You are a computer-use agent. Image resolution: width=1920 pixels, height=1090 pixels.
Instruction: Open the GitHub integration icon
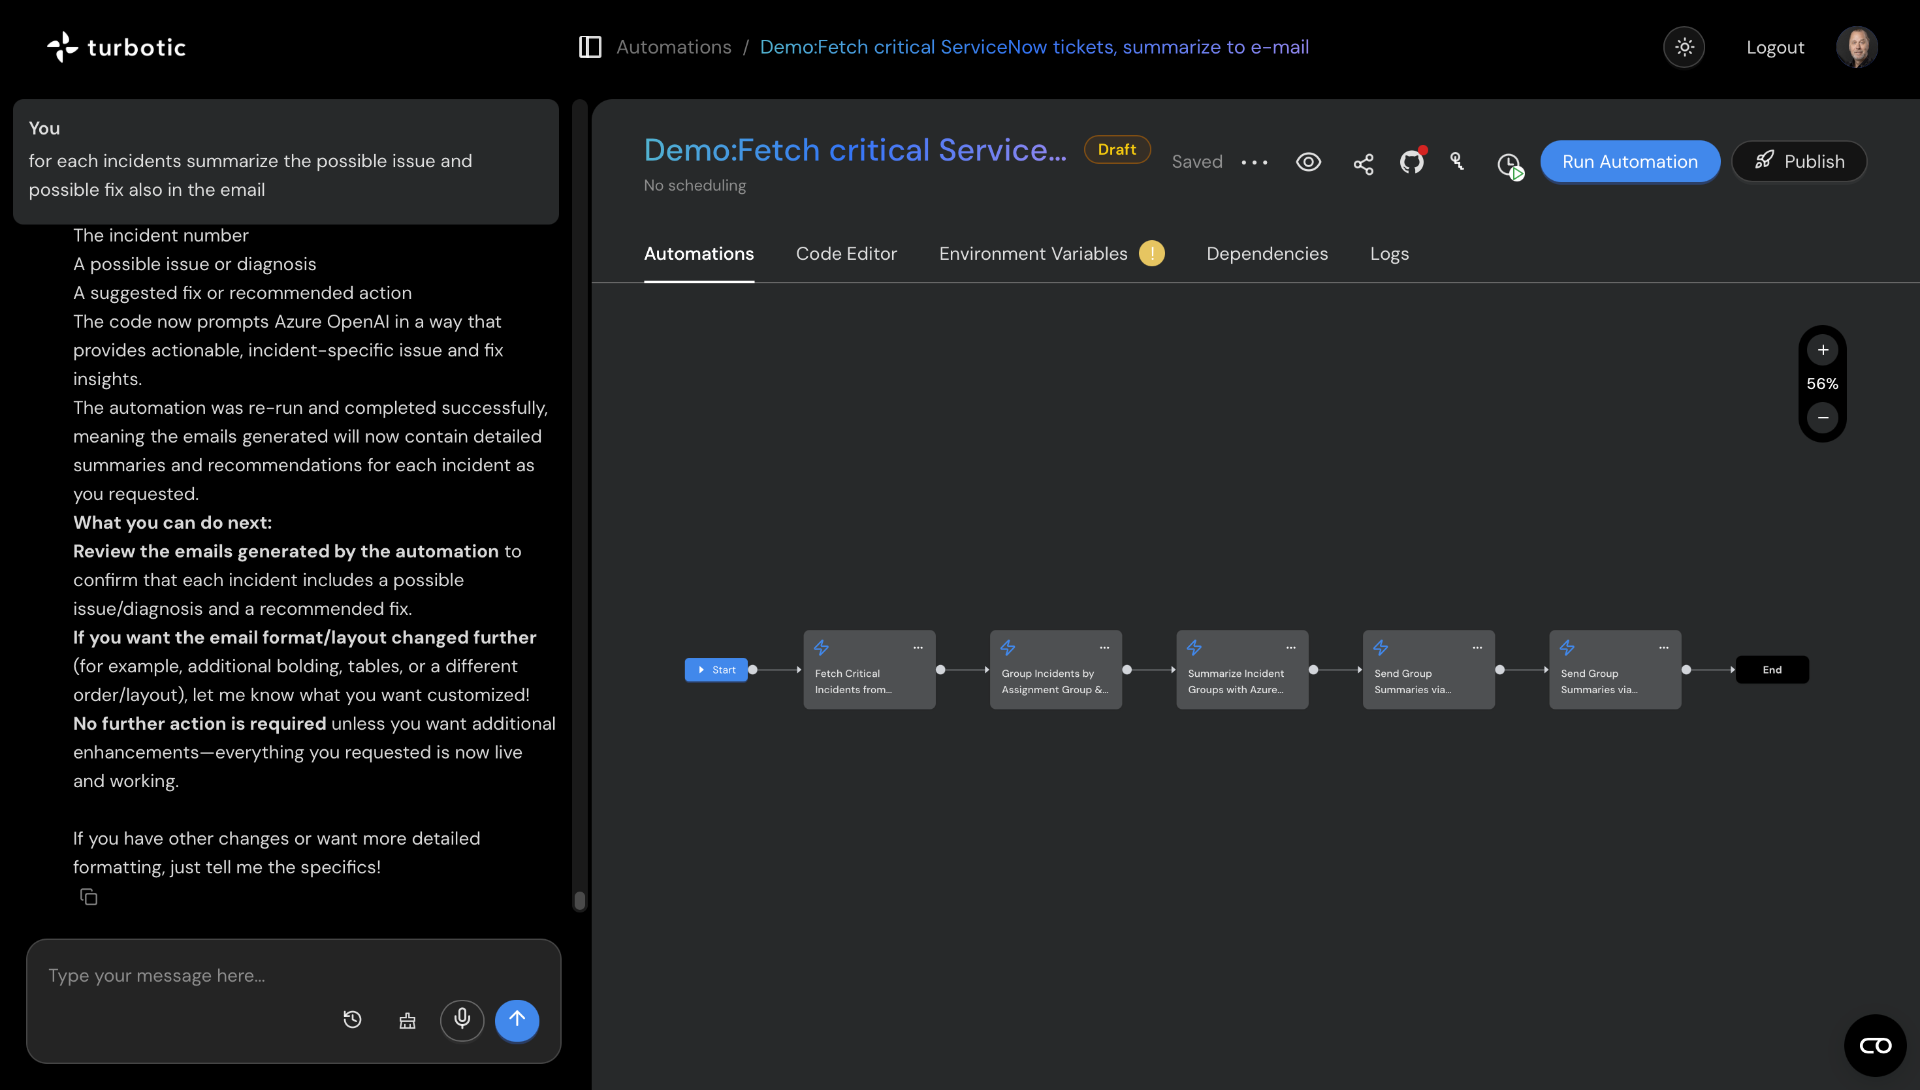pos(1411,162)
